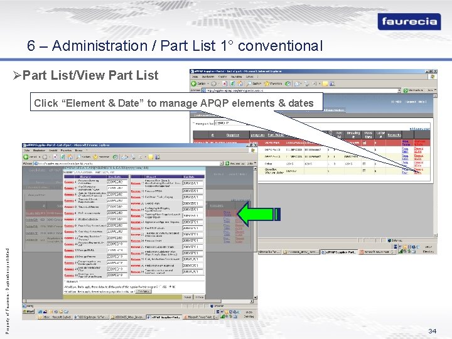Screen dimensions: 452x339
Task: Select Administration tab in rear window
Action: coord(333,110)
